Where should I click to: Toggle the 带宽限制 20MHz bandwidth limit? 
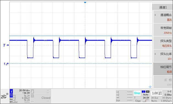tap(163, 30)
